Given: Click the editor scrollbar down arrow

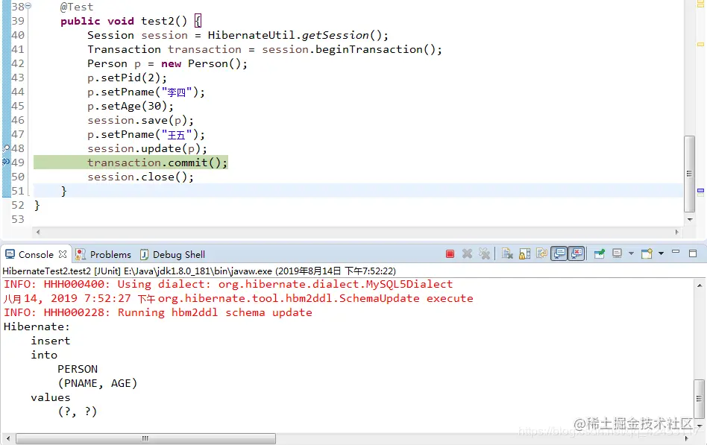Looking at the screenshot, I should tap(689, 220).
